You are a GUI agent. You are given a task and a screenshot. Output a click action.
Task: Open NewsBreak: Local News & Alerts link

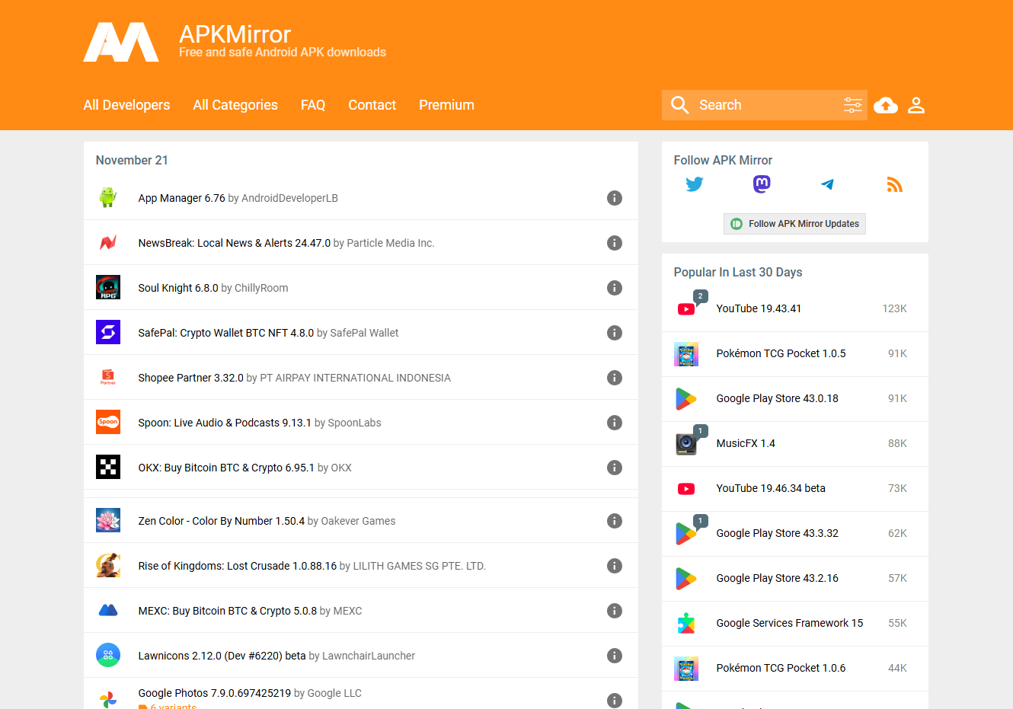click(235, 243)
